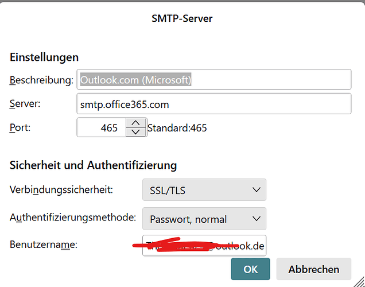This screenshot has width=365, height=287.
Task: Click inside the Port number field
Action: pos(102,127)
